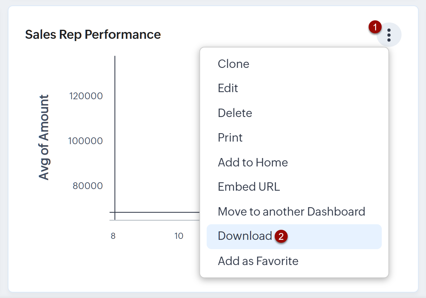The width and height of the screenshot is (426, 298).
Task: Choose Edit in the chart menu
Action: tap(228, 88)
